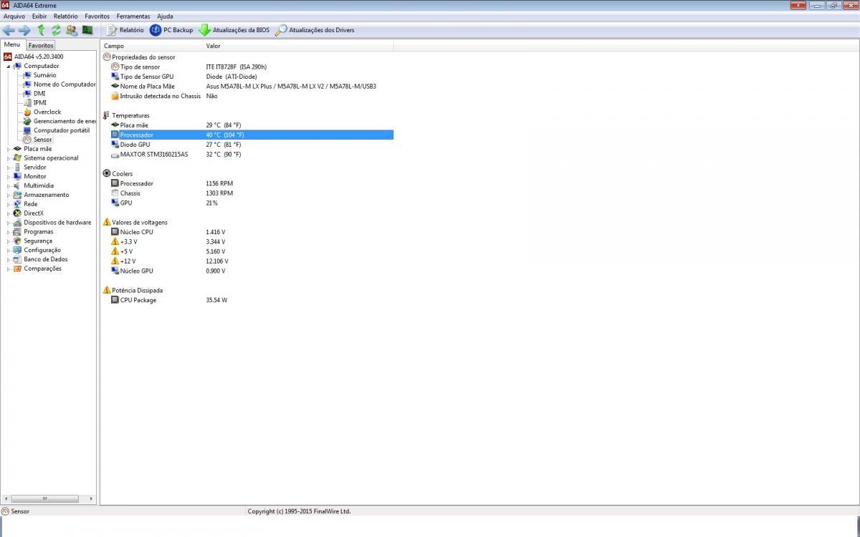
Task: Open Relatório from the toolbar
Action: [x=125, y=30]
